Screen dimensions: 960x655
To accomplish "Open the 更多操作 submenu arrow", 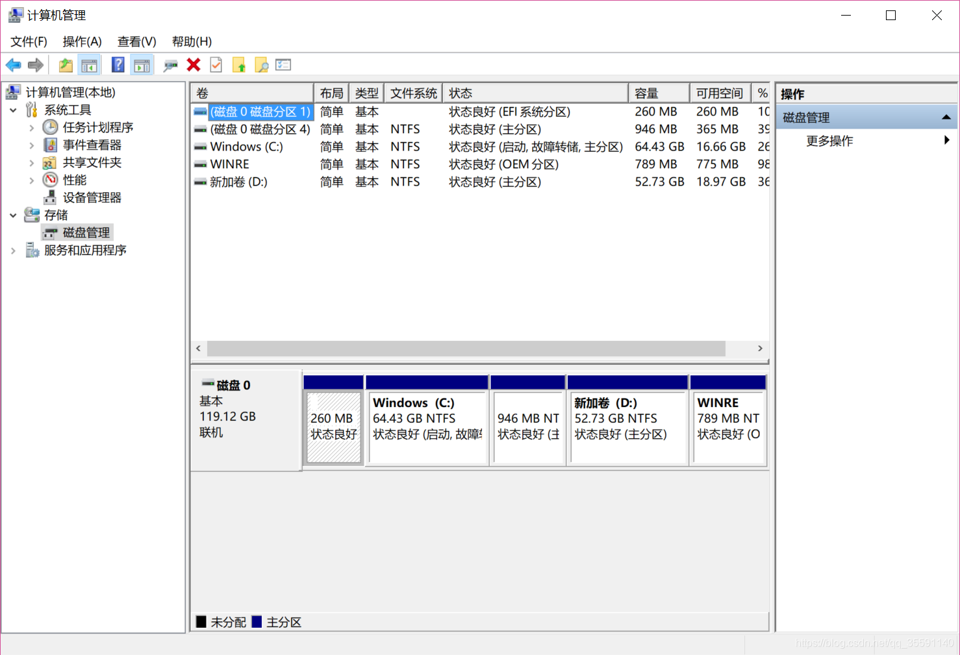I will (x=947, y=140).
